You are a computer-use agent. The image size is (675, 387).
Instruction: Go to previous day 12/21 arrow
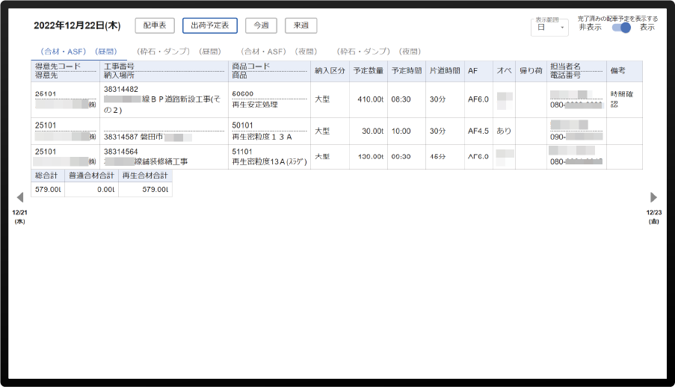[20, 197]
